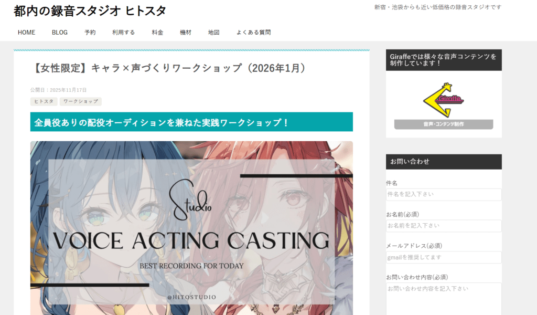The width and height of the screenshot is (537, 315).
Task: Open the 地図 menu item
Action: pos(213,32)
